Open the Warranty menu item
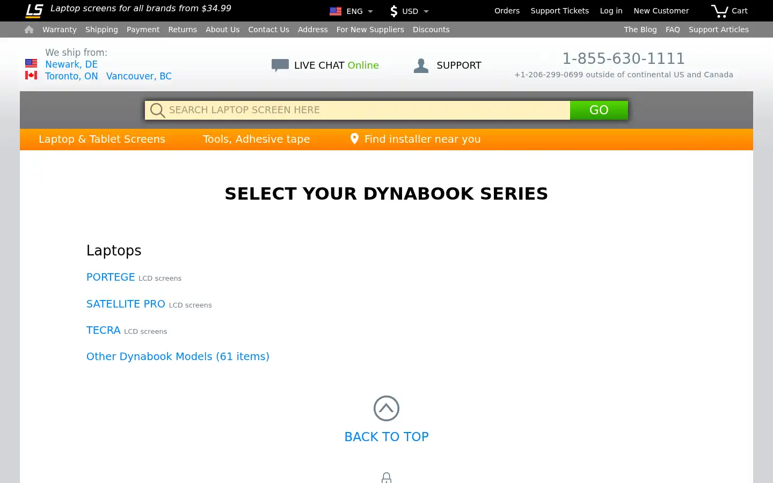 click(60, 30)
